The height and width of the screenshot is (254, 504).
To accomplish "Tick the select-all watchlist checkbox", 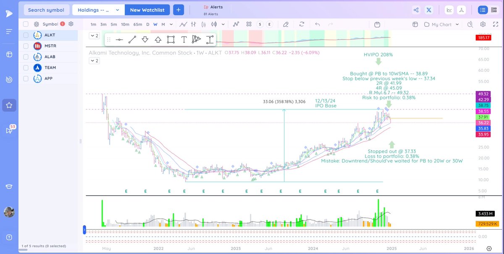I will pyautogui.click(x=26, y=24).
